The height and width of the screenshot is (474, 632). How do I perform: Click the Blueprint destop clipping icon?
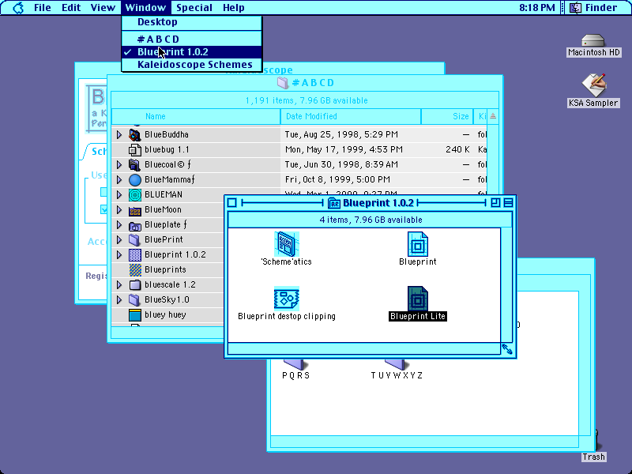[287, 299]
